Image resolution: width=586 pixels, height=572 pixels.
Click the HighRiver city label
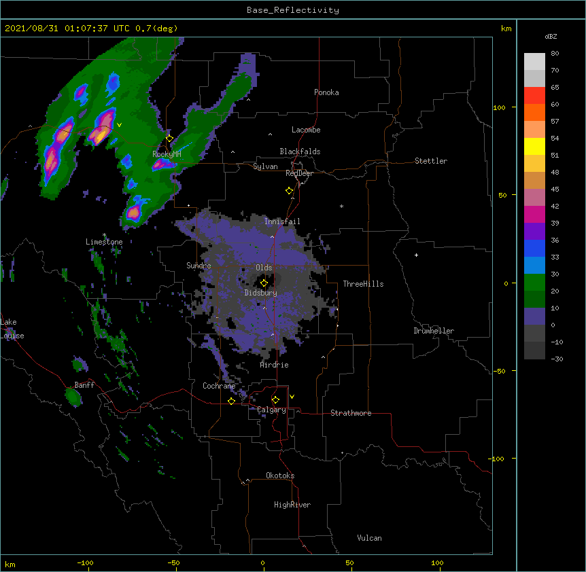[x=292, y=505]
